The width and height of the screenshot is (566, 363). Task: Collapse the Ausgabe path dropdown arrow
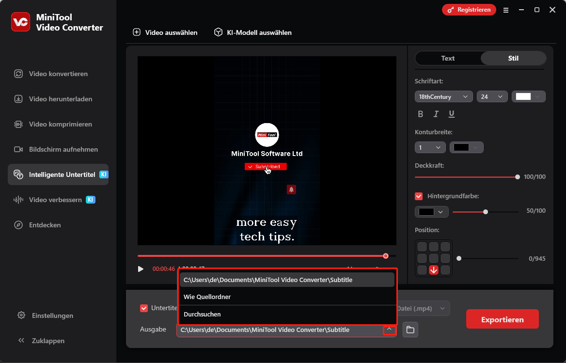click(x=389, y=330)
